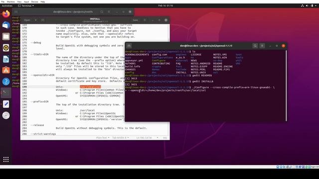Screen dimensions: 319x179
Task: Expand the Open recent files arrow in gedit
Action: [x=35, y=20]
